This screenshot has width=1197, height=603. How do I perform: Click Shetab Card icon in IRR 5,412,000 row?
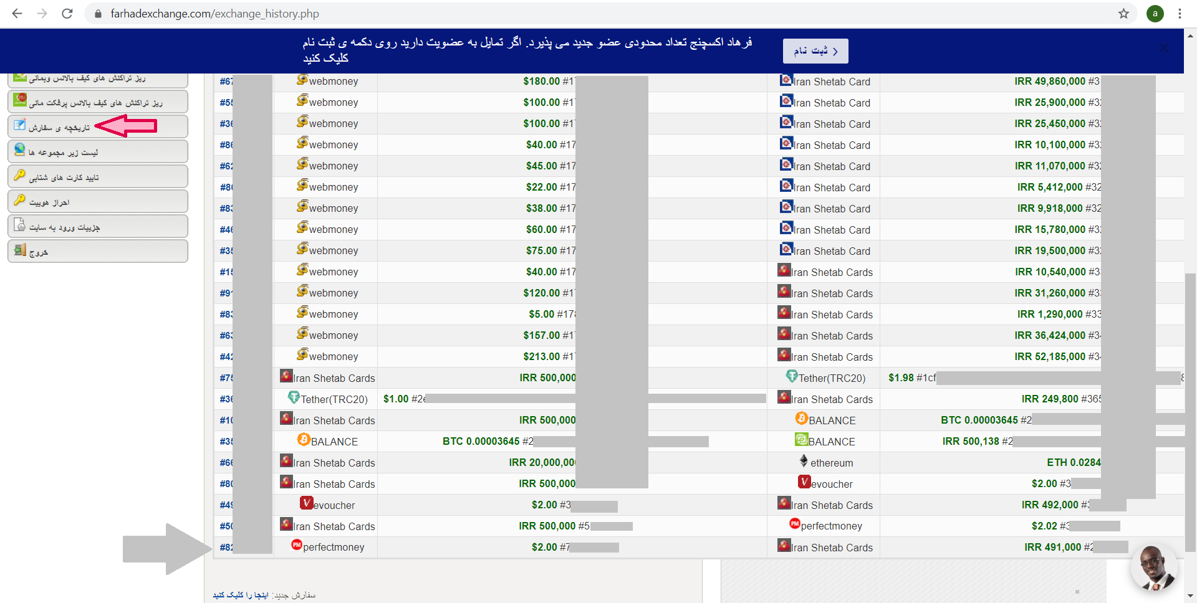point(786,186)
